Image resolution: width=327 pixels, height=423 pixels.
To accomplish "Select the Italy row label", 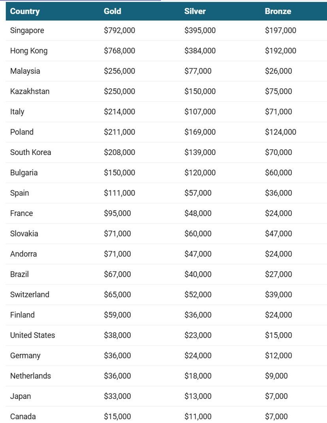I will 17,111.
